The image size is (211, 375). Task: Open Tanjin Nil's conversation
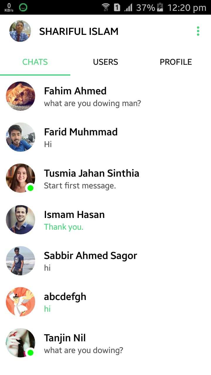(117, 343)
